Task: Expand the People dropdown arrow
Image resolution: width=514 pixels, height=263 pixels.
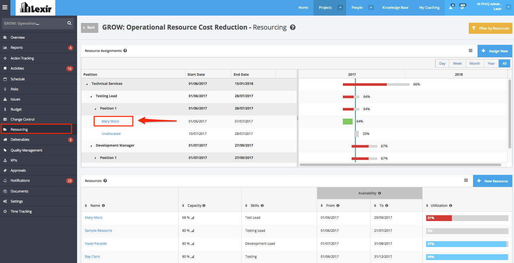Action: pyautogui.click(x=371, y=7)
